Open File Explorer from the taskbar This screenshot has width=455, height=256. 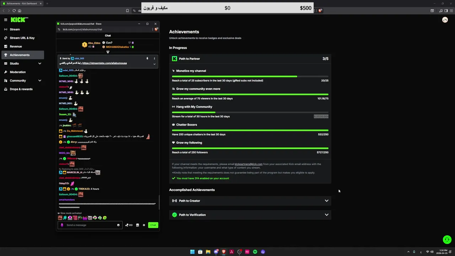pyautogui.click(x=208, y=252)
